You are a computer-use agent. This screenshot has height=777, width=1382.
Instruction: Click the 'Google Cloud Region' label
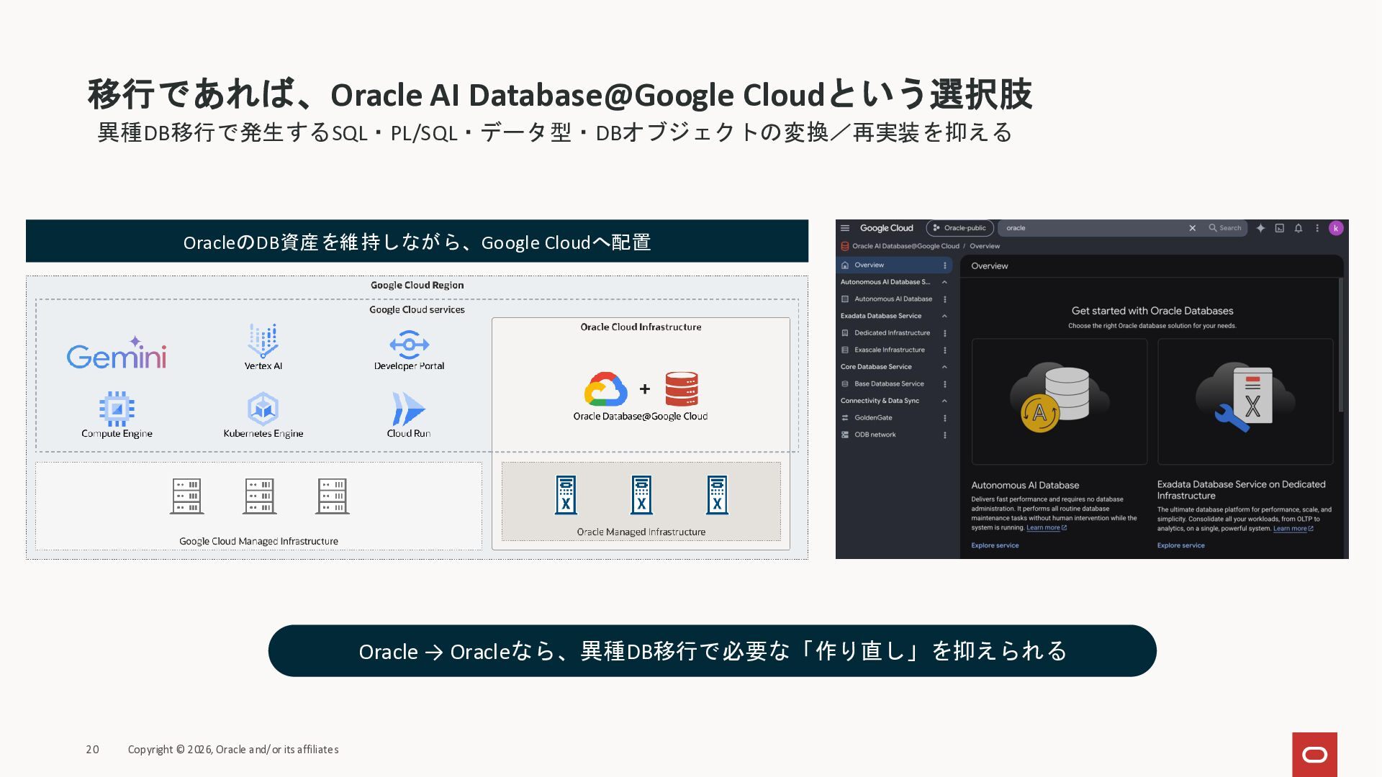pyautogui.click(x=417, y=286)
